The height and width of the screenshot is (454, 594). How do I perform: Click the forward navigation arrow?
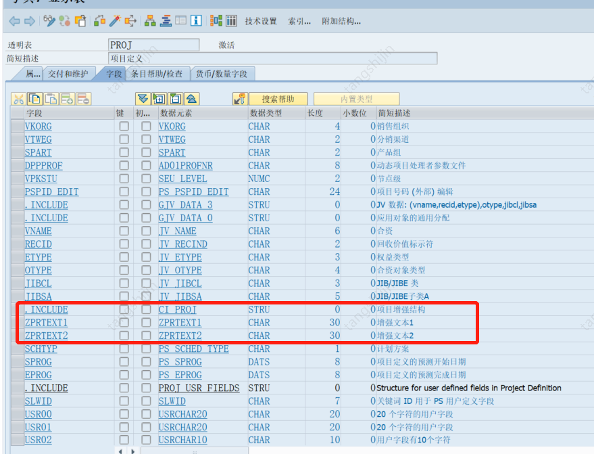[30, 20]
